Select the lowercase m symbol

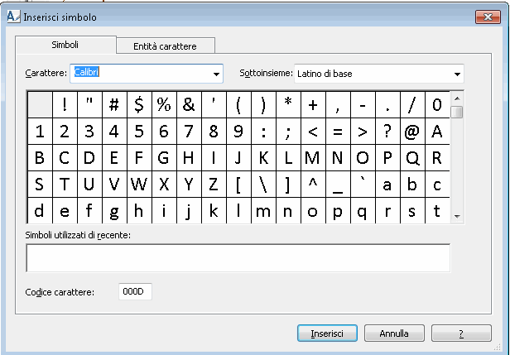point(263,211)
